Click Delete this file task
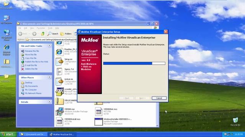 [31, 69]
